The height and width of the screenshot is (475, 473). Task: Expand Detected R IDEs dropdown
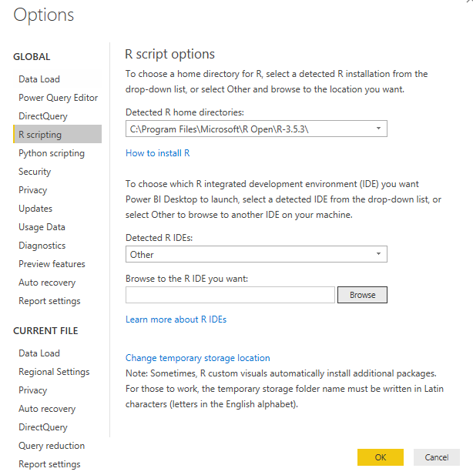click(257, 254)
